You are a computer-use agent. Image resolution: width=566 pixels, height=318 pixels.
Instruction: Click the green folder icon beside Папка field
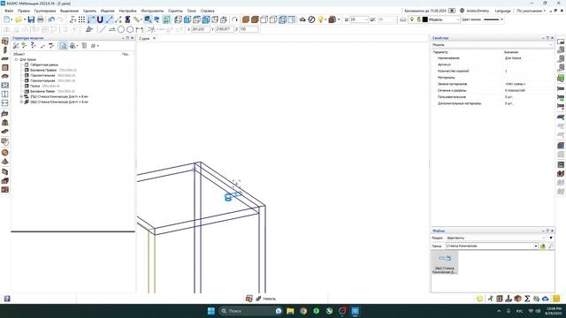click(542, 246)
